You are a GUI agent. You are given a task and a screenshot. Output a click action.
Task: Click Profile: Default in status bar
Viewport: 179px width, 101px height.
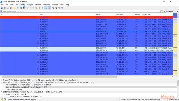[174, 100]
